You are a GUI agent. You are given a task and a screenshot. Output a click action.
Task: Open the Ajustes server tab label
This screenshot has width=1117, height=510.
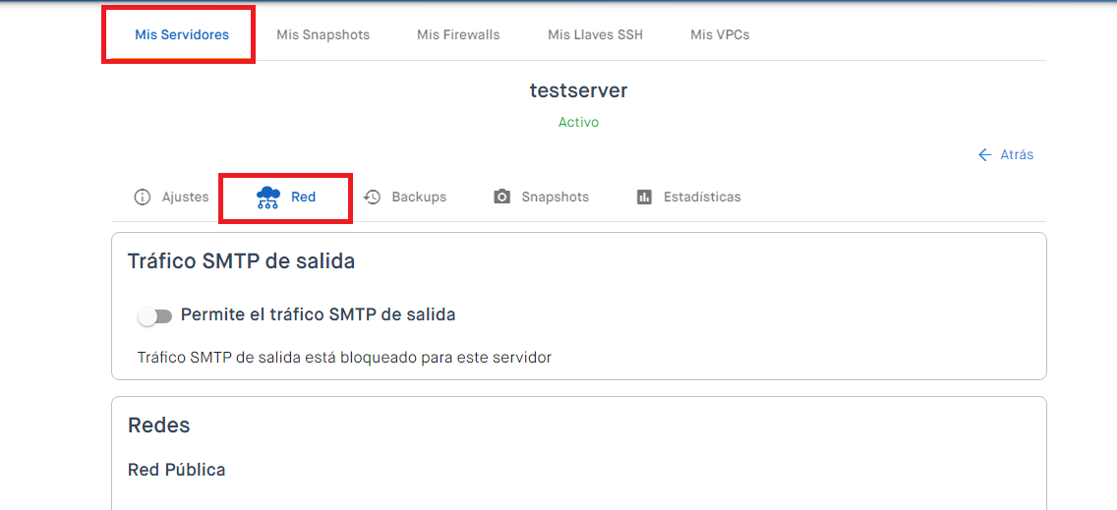(x=185, y=197)
